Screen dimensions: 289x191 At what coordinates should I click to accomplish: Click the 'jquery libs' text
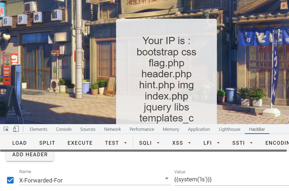coord(166,107)
